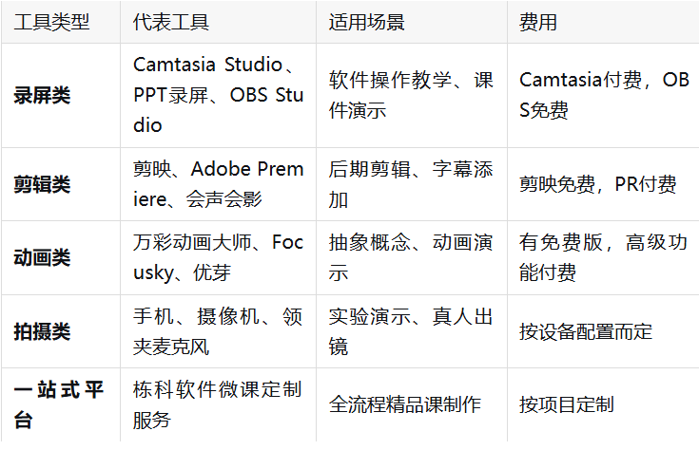Click the 后期剪辑、字幕添加 cell

412,184
